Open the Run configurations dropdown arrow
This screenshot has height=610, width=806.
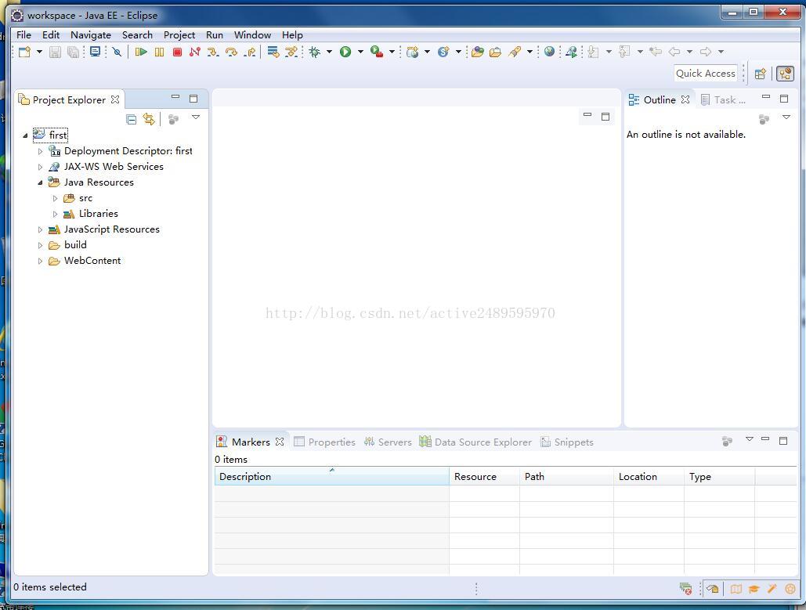pyautogui.click(x=360, y=52)
